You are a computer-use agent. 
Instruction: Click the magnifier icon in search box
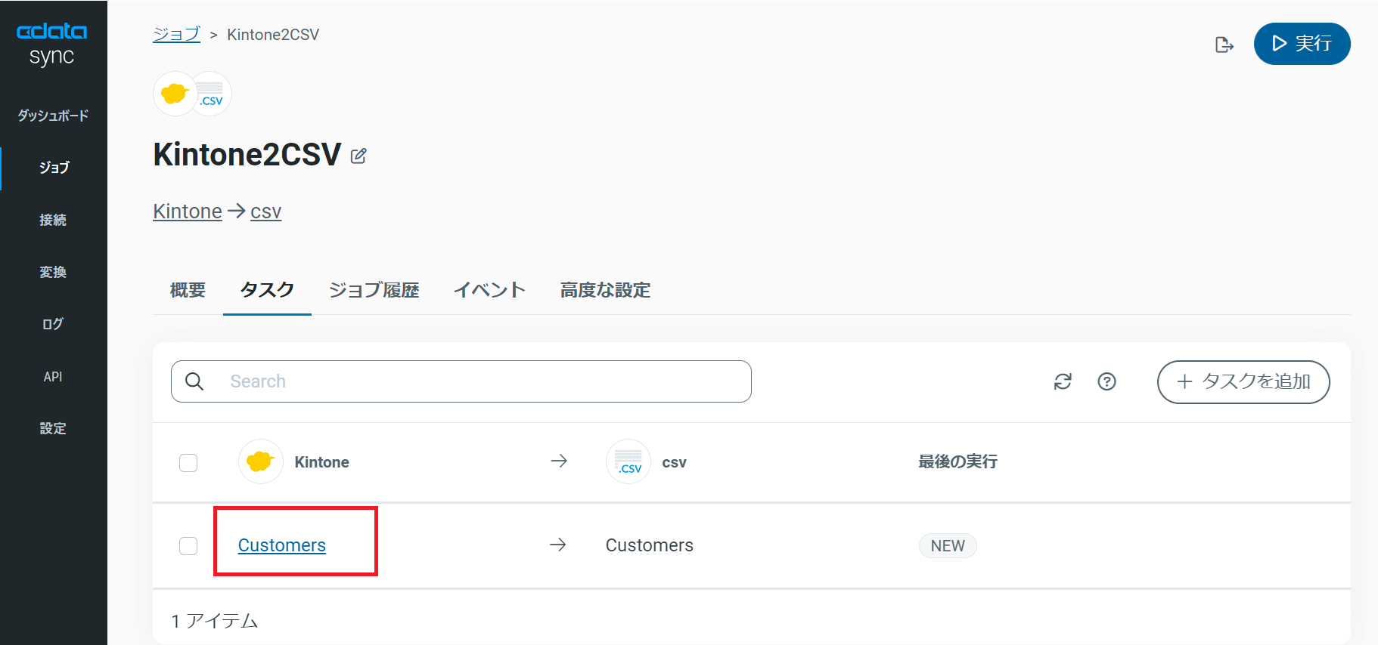[194, 381]
